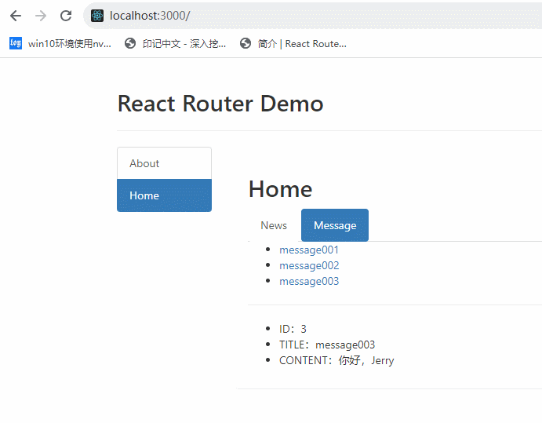Open the 简介 React Router bookmark
The height and width of the screenshot is (423, 542).
(x=293, y=44)
